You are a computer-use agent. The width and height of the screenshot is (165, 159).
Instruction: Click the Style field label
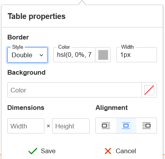[18, 47]
